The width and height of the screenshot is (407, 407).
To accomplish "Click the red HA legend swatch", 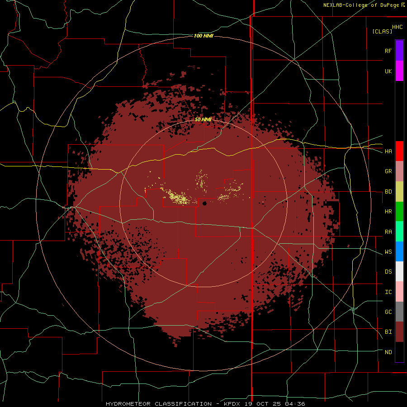I will pyautogui.click(x=399, y=151).
